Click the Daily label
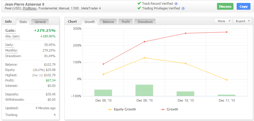The height and width of the screenshot is (121, 254). 9,45
